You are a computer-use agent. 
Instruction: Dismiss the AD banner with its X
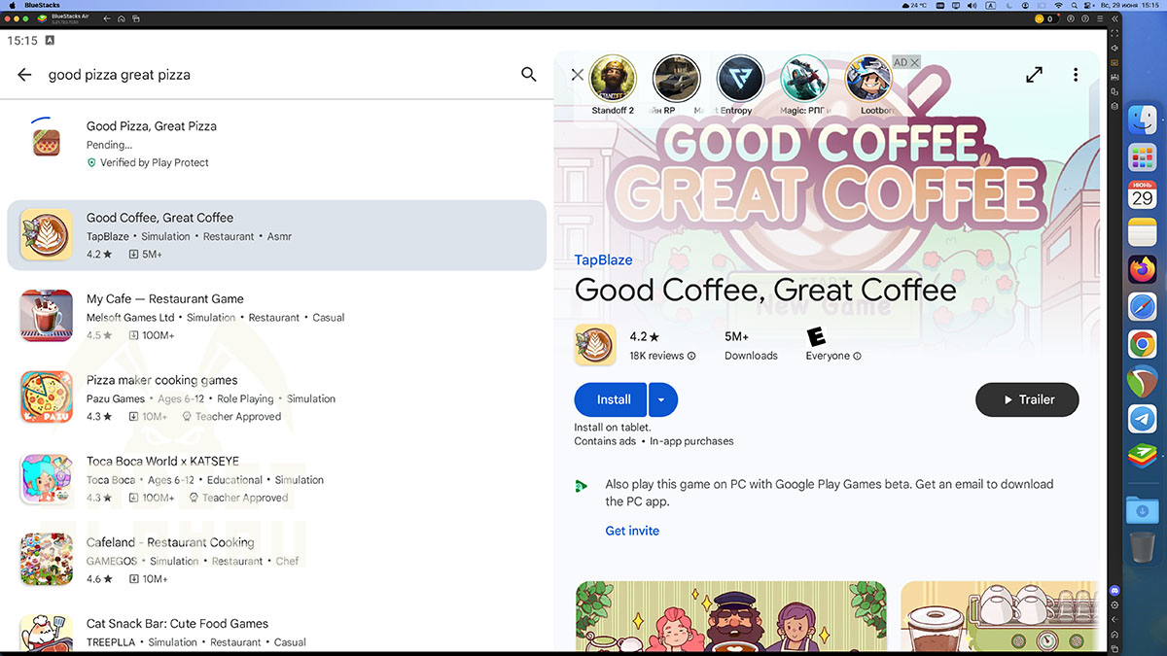915,62
